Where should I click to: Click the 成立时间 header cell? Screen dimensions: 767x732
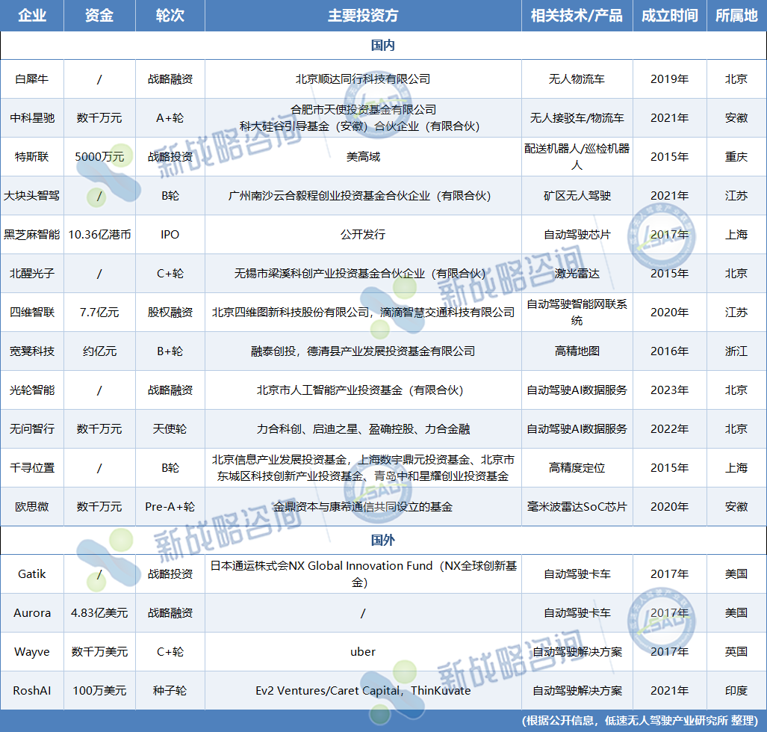pyautogui.click(x=669, y=16)
